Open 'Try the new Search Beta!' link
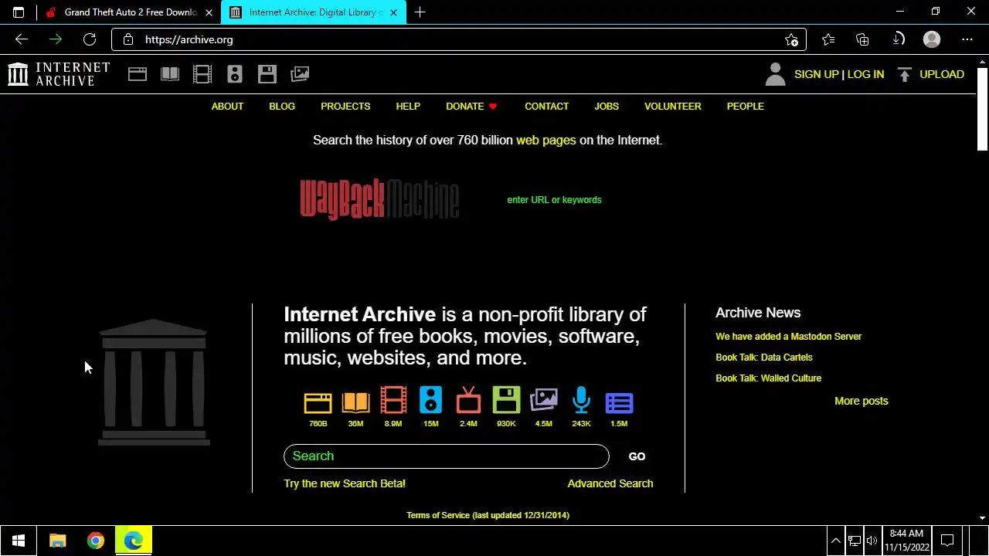Viewport: 989px width, 556px height. pyautogui.click(x=345, y=483)
